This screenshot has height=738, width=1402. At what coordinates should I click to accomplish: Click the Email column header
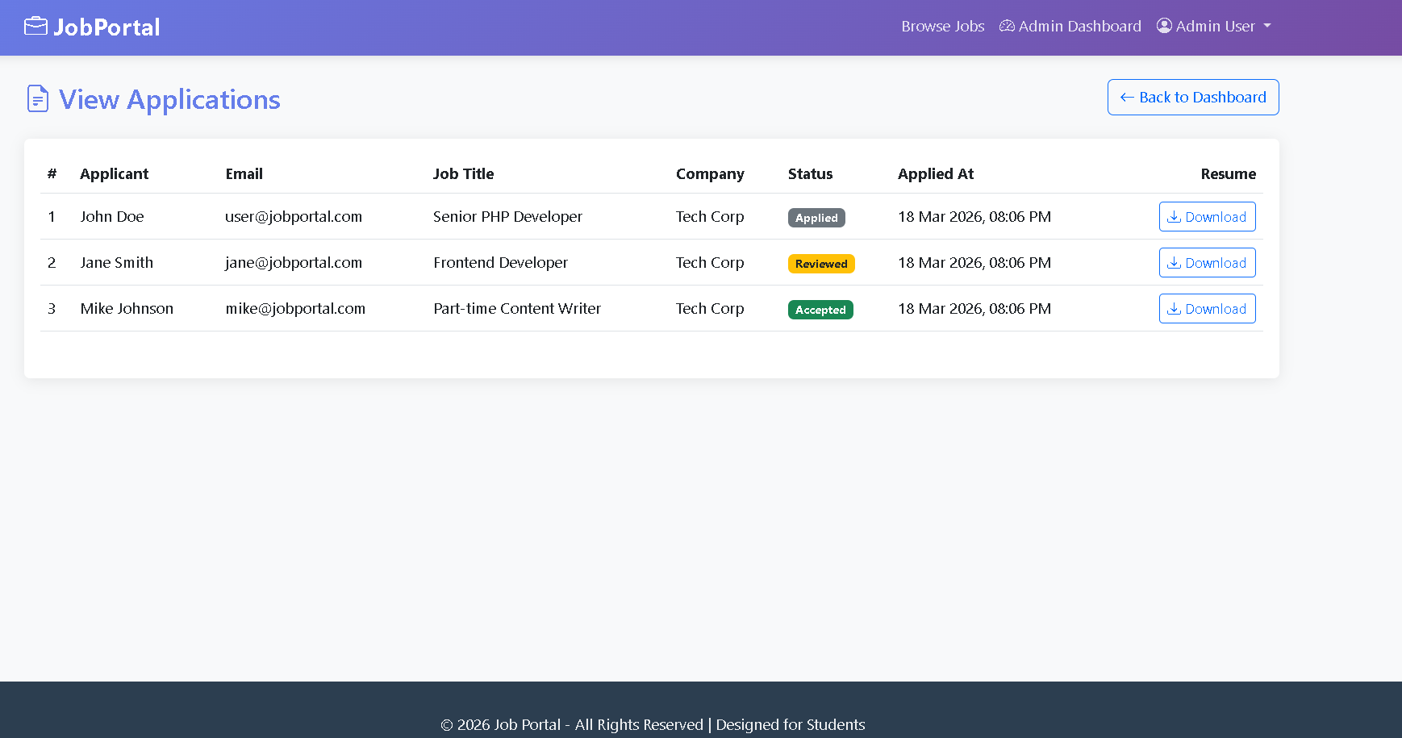(244, 174)
